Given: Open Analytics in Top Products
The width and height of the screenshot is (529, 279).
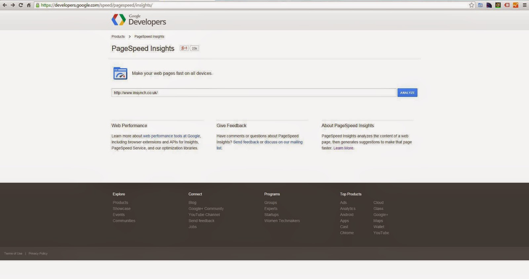Looking at the screenshot, I should pos(348,209).
